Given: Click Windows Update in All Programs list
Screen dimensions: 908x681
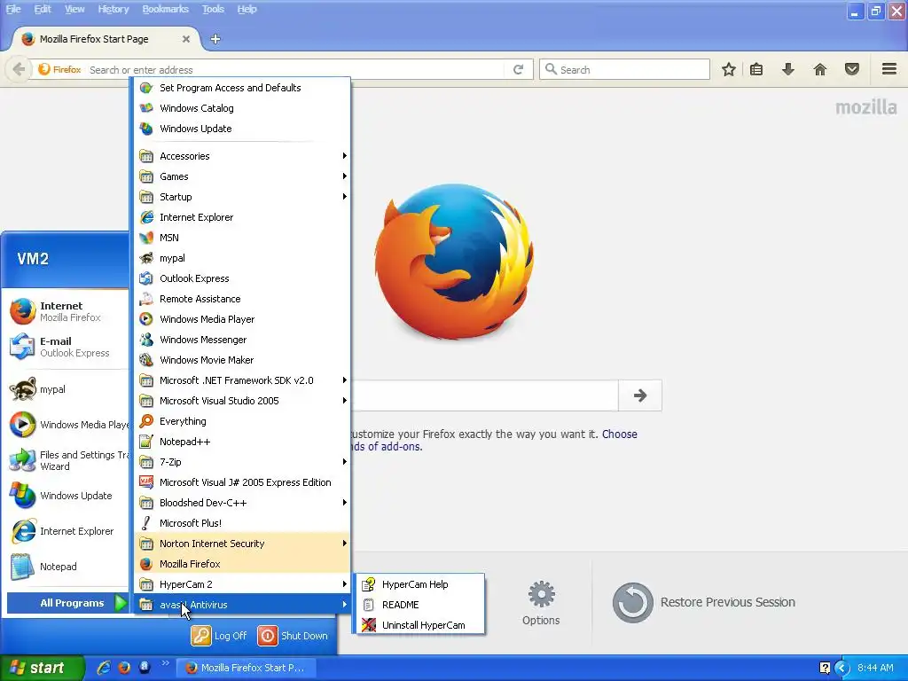Looking at the screenshot, I should 242,129.
